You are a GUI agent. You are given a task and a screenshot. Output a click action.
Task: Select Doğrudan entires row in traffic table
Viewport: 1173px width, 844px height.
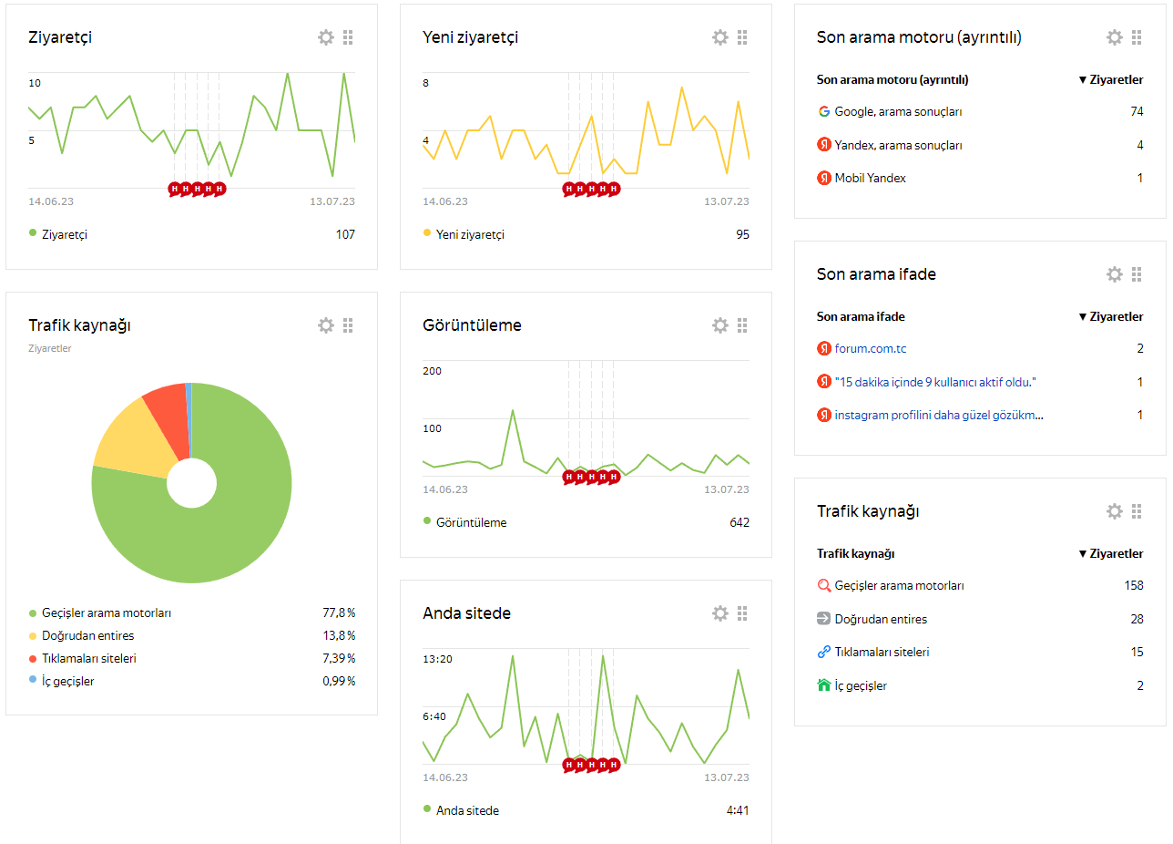[980, 619]
